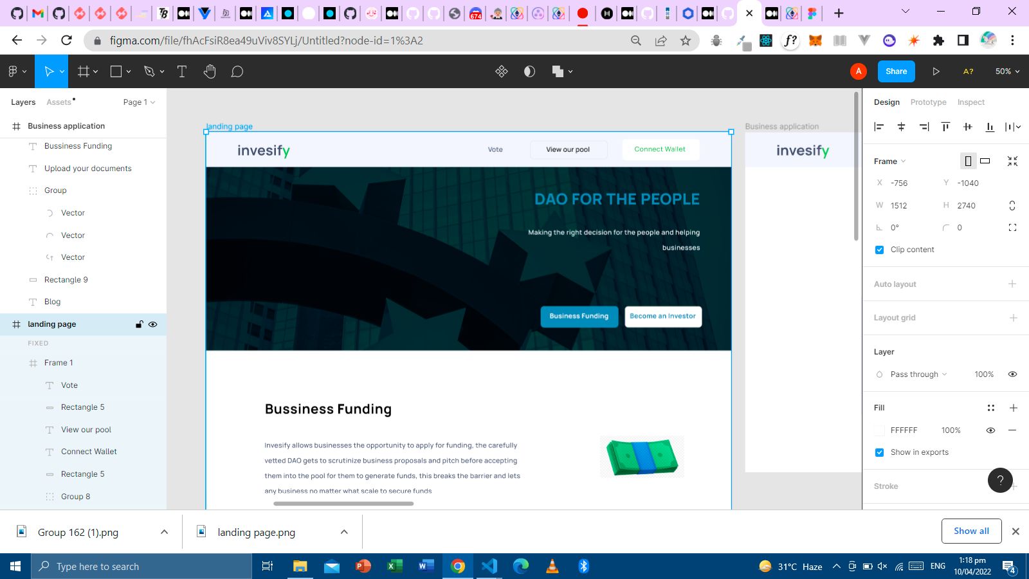Switch to the Assets tab
This screenshot has height=579, width=1029.
(59, 102)
